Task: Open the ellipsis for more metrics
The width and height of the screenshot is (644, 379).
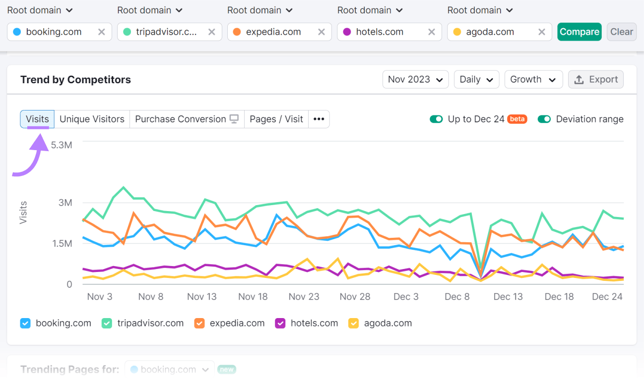Action: pos(319,119)
